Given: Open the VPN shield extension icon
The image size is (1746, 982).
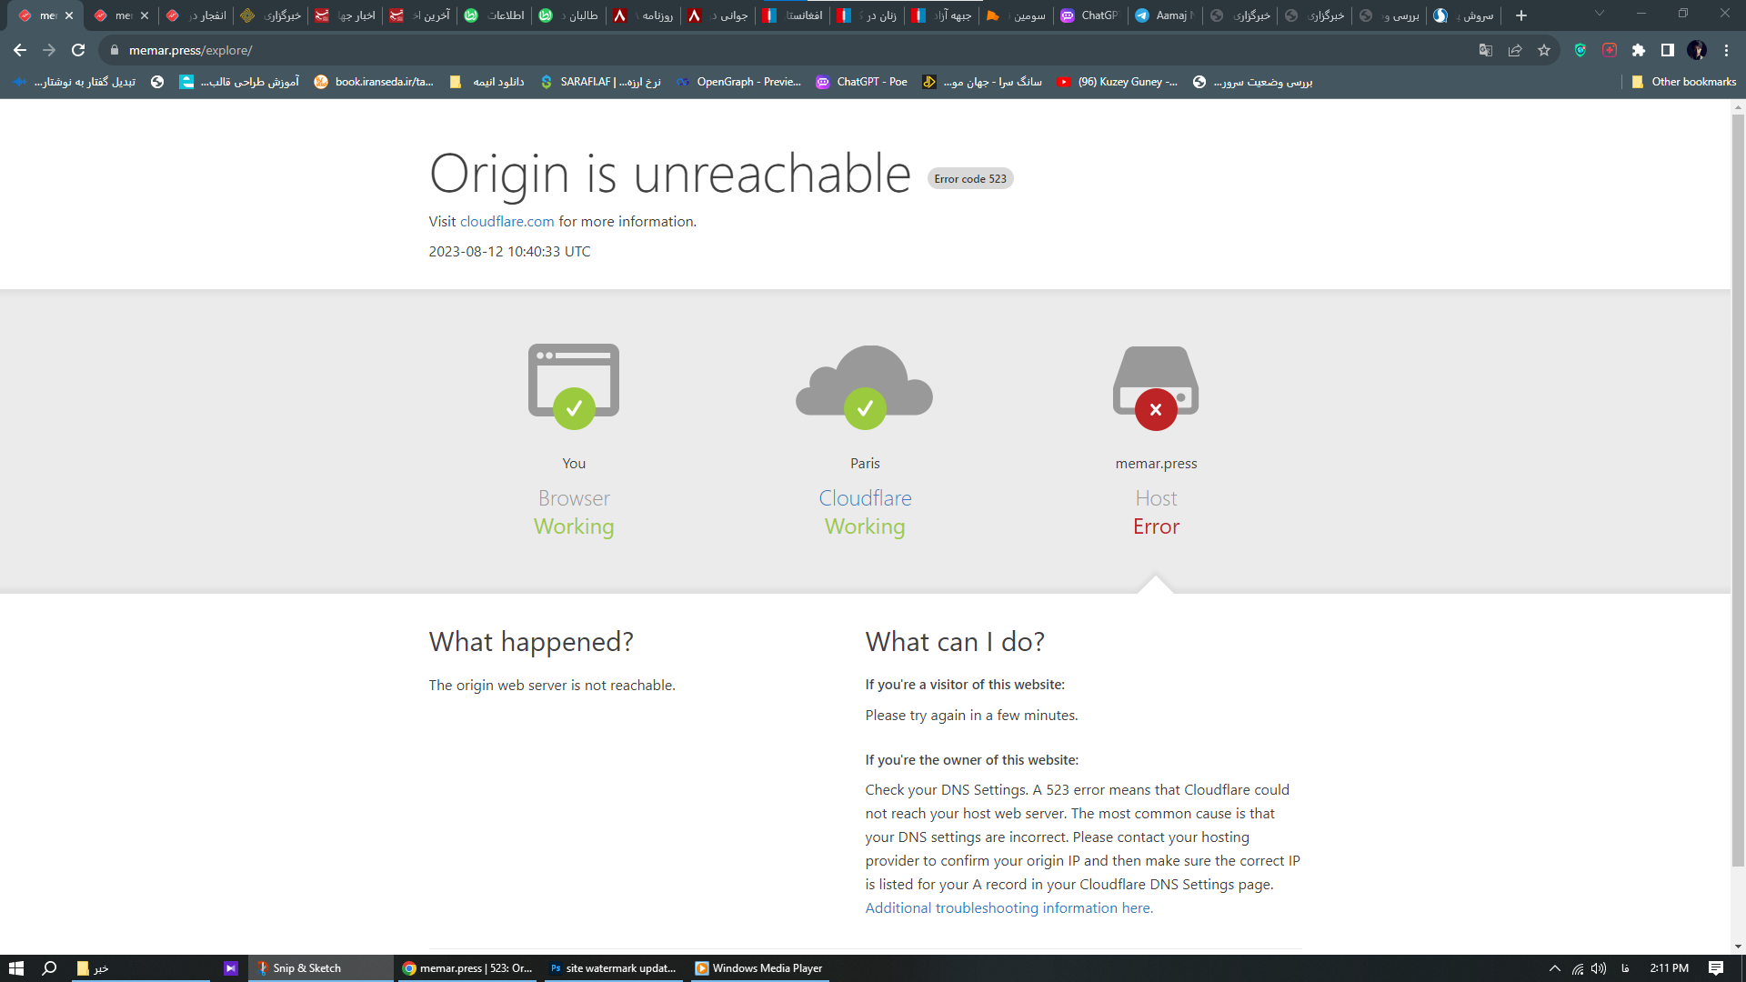Looking at the screenshot, I should [x=1580, y=50].
